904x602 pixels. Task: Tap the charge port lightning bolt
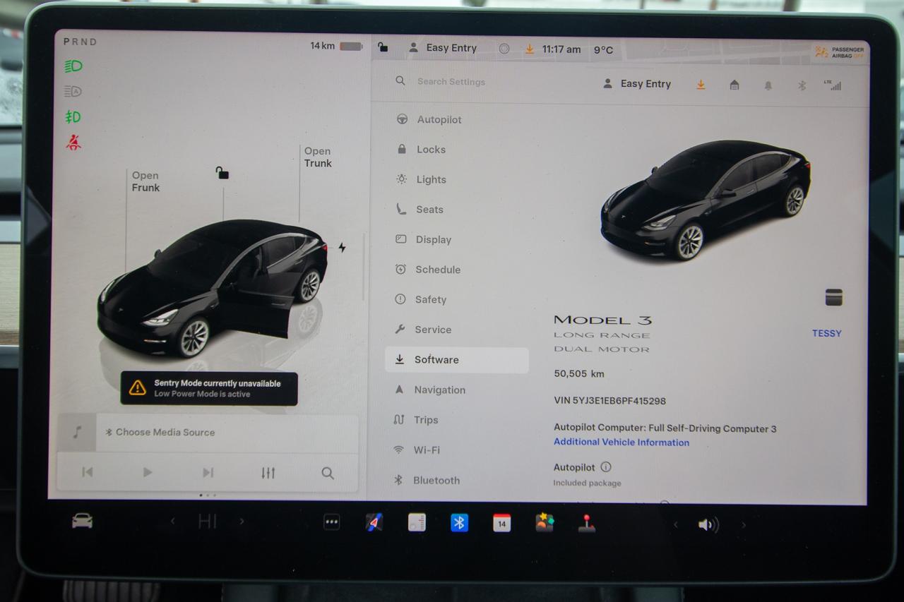[343, 248]
